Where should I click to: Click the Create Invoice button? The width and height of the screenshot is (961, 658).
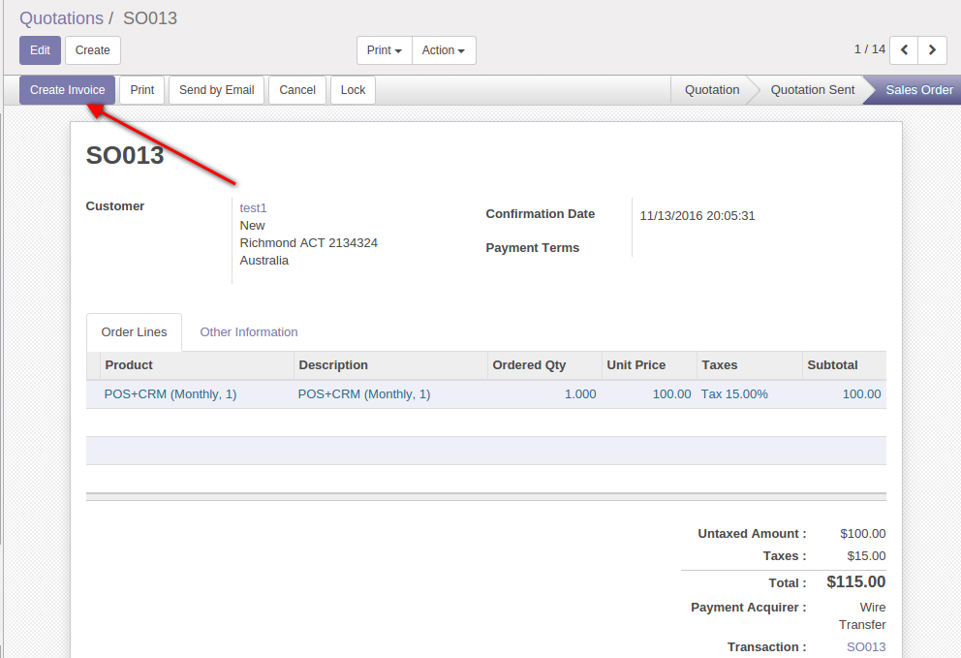click(68, 90)
